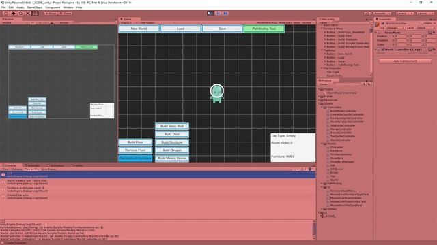Click the WorldController script file icon

click(328, 140)
